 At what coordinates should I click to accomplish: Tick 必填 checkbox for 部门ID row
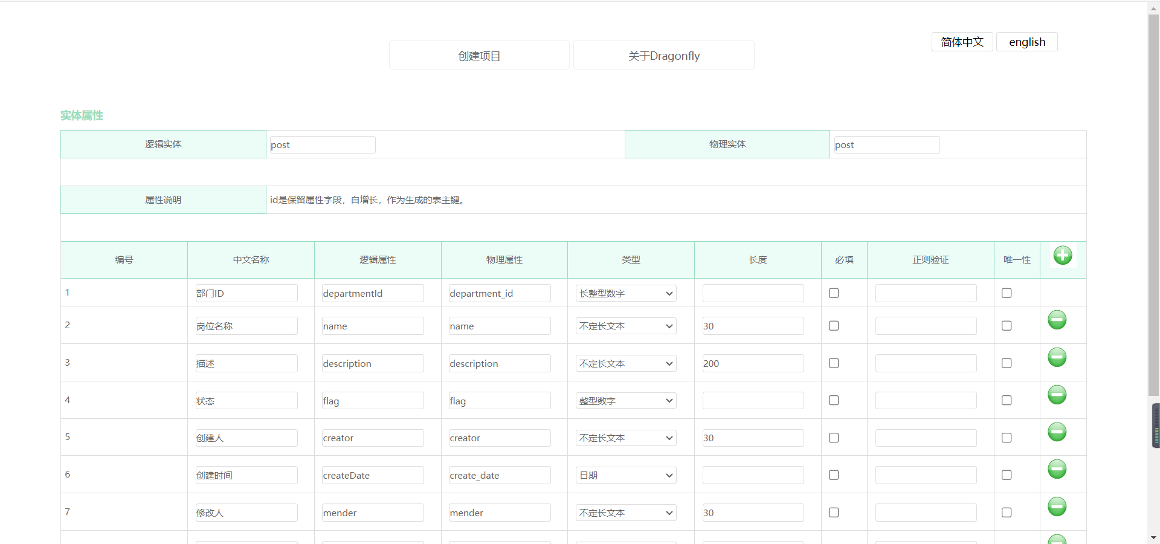point(834,293)
